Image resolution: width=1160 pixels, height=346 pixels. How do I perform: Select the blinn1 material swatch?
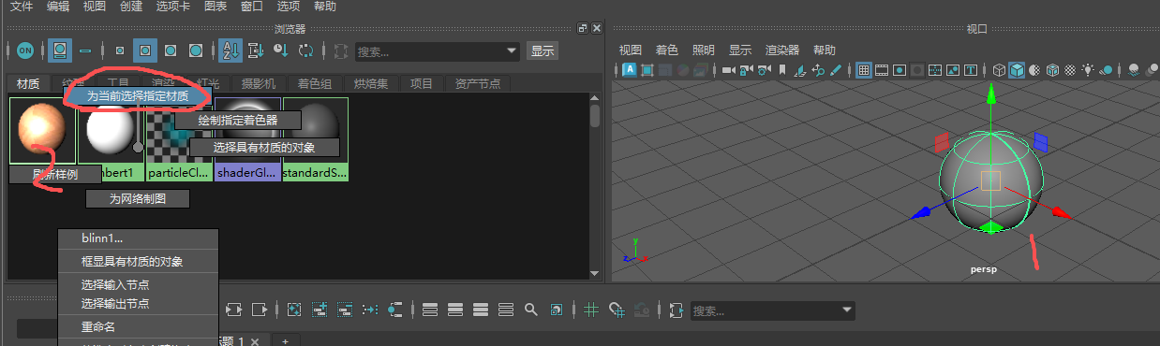42,130
